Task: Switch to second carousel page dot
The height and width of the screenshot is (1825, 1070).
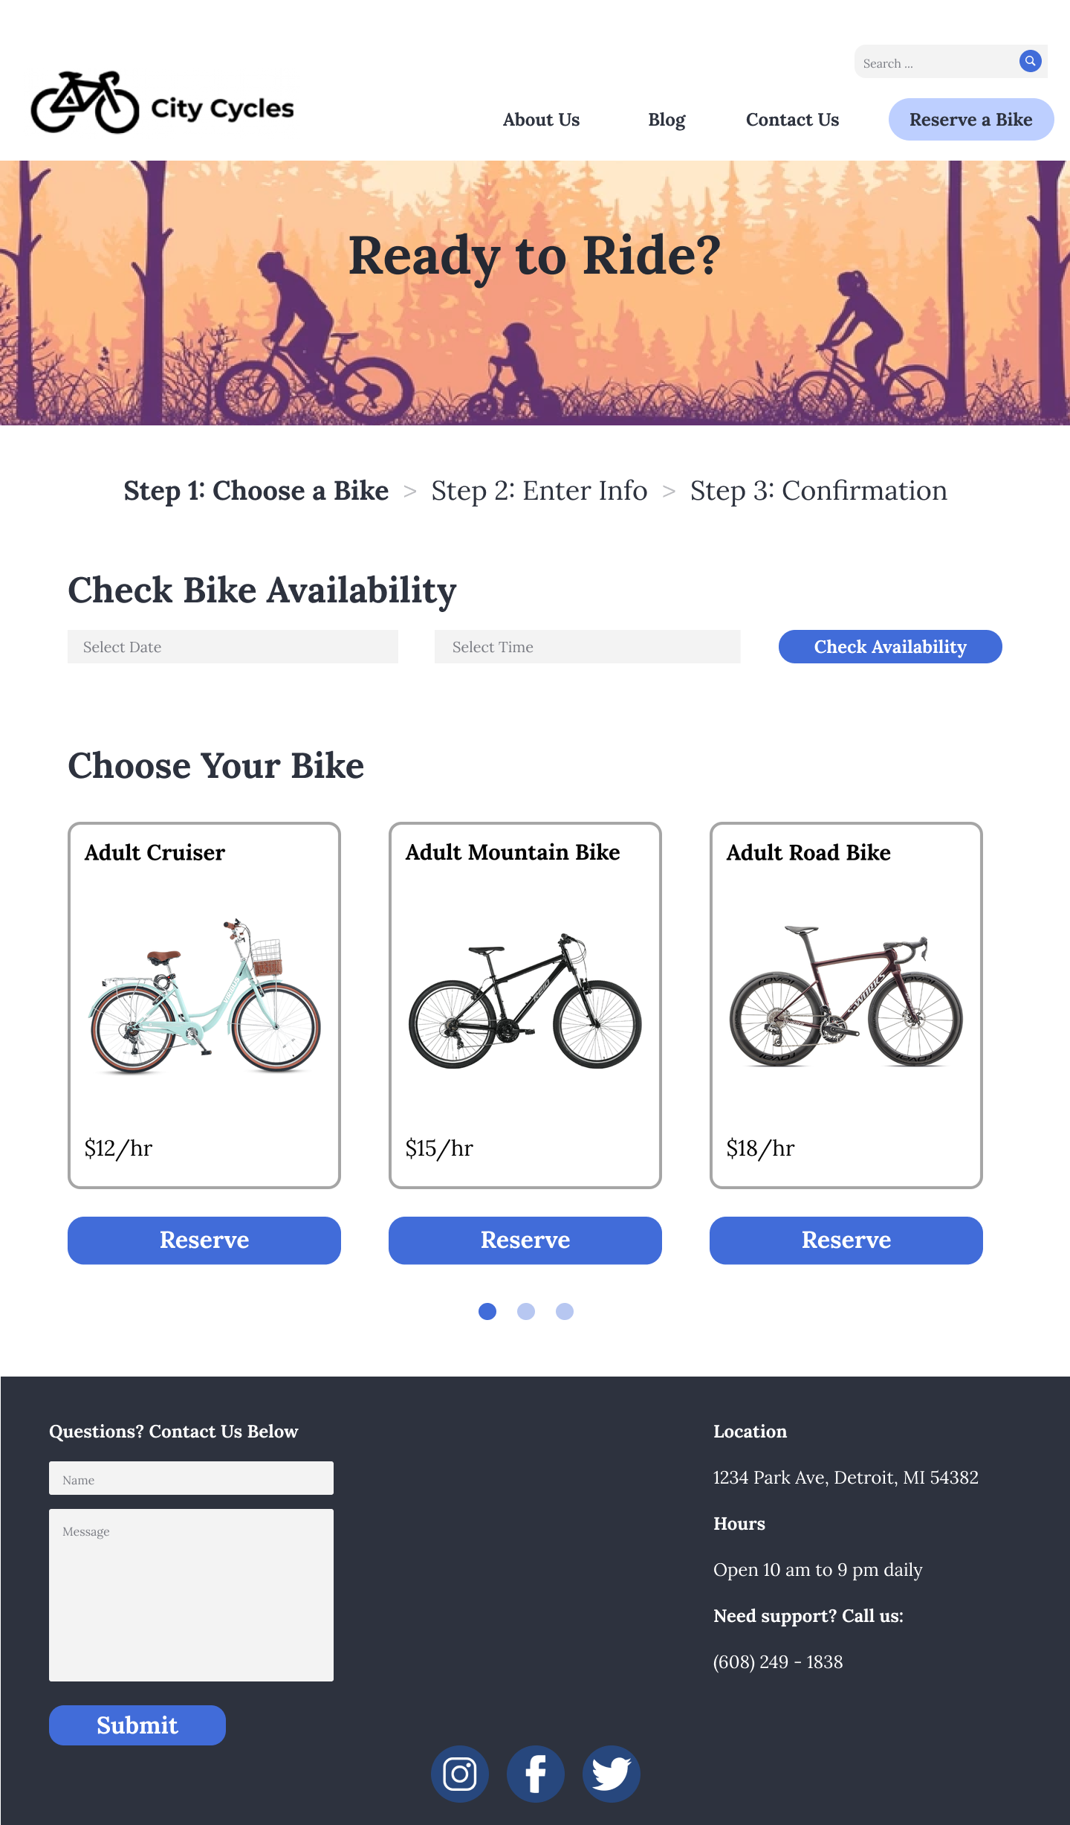Action: [x=526, y=1311]
